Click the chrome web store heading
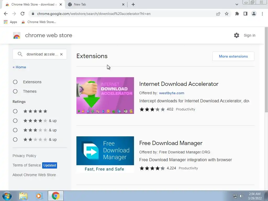The width and height of the screenshot is (268, 201). (x=48, y=35)
